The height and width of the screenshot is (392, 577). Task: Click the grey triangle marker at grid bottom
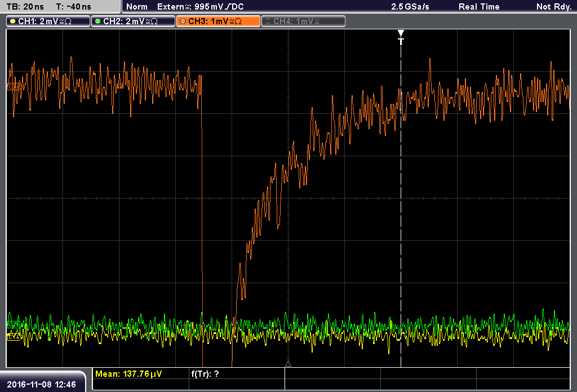(x=288, y=364)
